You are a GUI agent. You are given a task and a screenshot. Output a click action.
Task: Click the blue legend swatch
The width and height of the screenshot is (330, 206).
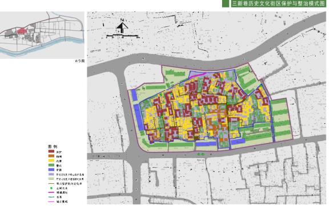pos(51,169)
